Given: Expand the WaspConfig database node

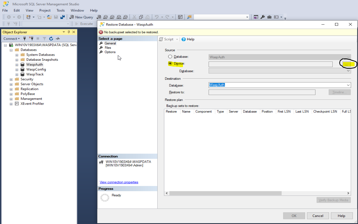Looking at the screenshot, I should point(17,69).
